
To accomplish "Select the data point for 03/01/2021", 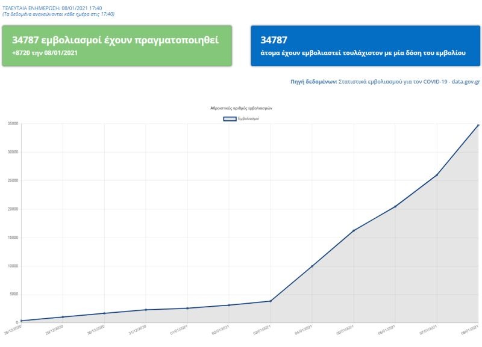I will pos(271,301).
